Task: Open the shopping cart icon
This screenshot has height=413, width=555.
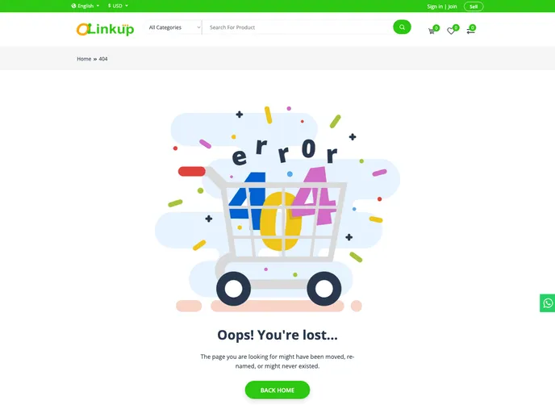Action: point(431,31)
